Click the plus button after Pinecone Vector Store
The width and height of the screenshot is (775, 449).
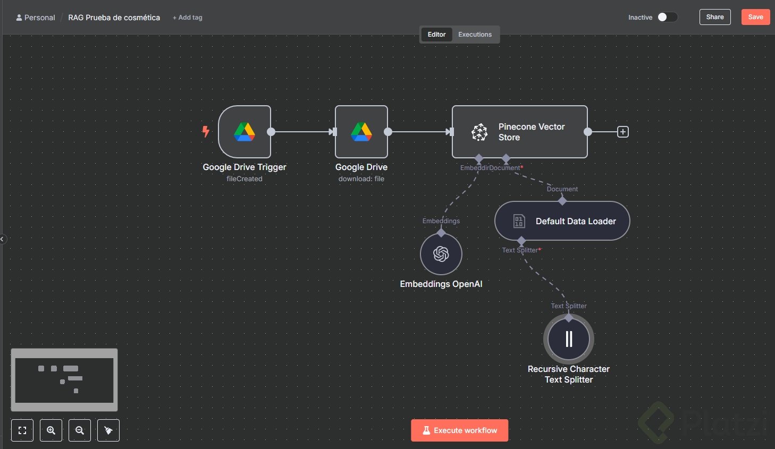pyautogui.click(x=623, y=132)
